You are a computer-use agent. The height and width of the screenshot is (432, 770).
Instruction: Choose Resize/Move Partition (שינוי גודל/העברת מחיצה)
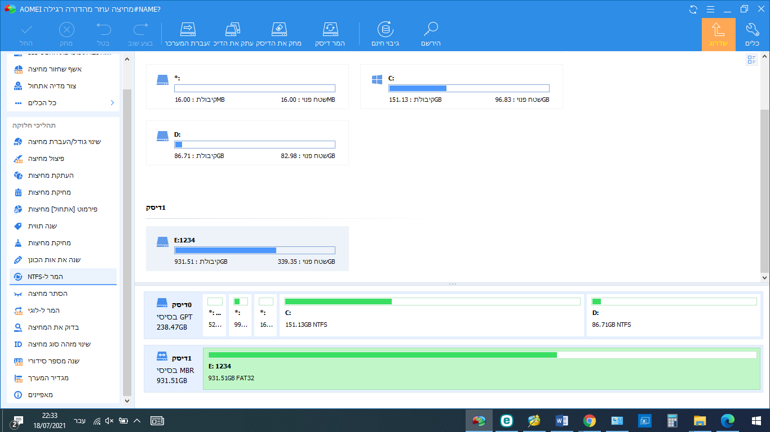pyautogui.click(x=63, y=142)
